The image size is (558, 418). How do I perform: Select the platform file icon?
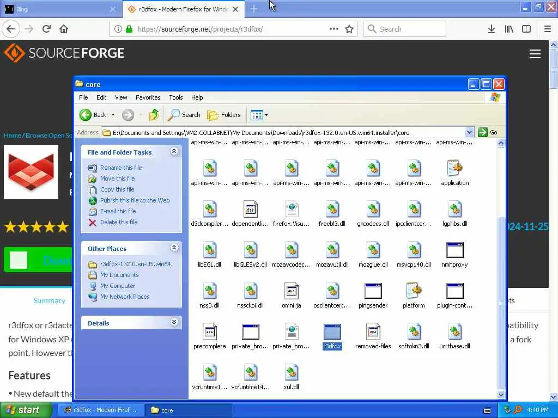414,291
